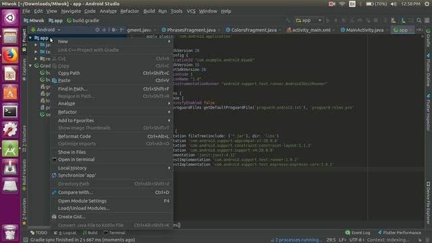Image resolution: width=432 pixels, height=243 pixels.
Task: Choose Reformat Code from context menu
Action: click(112, 136)
